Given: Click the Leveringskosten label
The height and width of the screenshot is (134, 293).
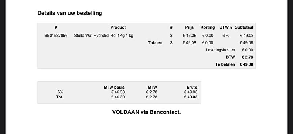Looking at the screenshot, I should point(220,50).
